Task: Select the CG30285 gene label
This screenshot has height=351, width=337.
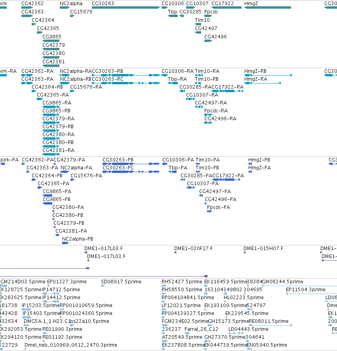Action: pos(190,12)
